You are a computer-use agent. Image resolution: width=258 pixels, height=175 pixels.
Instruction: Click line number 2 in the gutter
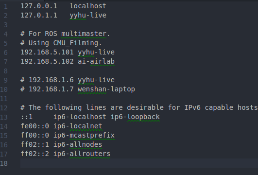[6, 16]
